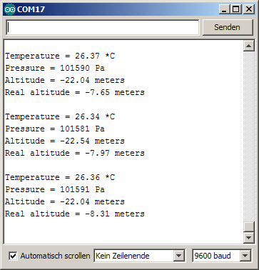259x270 pixels.
Task: Click the Automatisch scrollen label text
Action: click(x=55, y=256)
